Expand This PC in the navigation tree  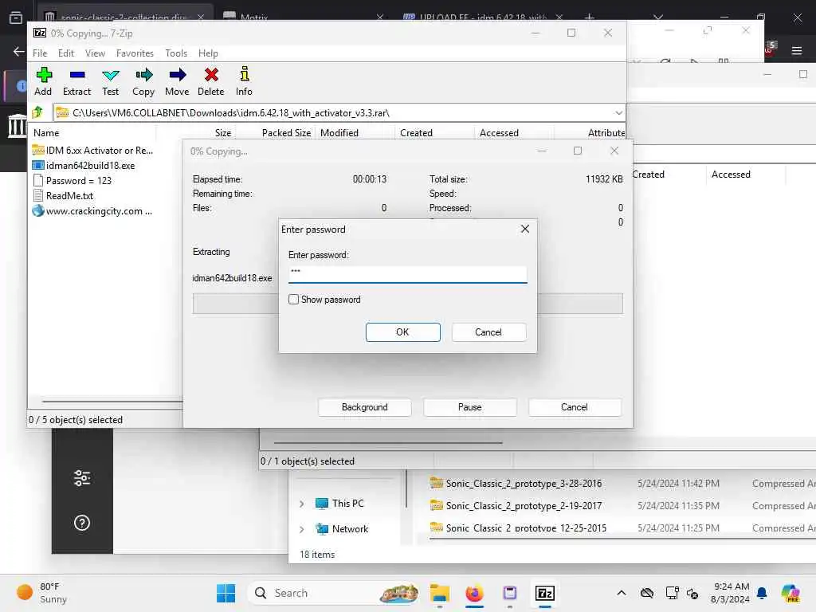[x=302, y=504]
